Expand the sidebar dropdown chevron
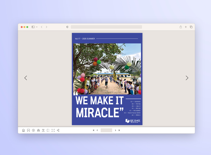The width and height of the screenshot is (211, 155). [x=37, y=27]
